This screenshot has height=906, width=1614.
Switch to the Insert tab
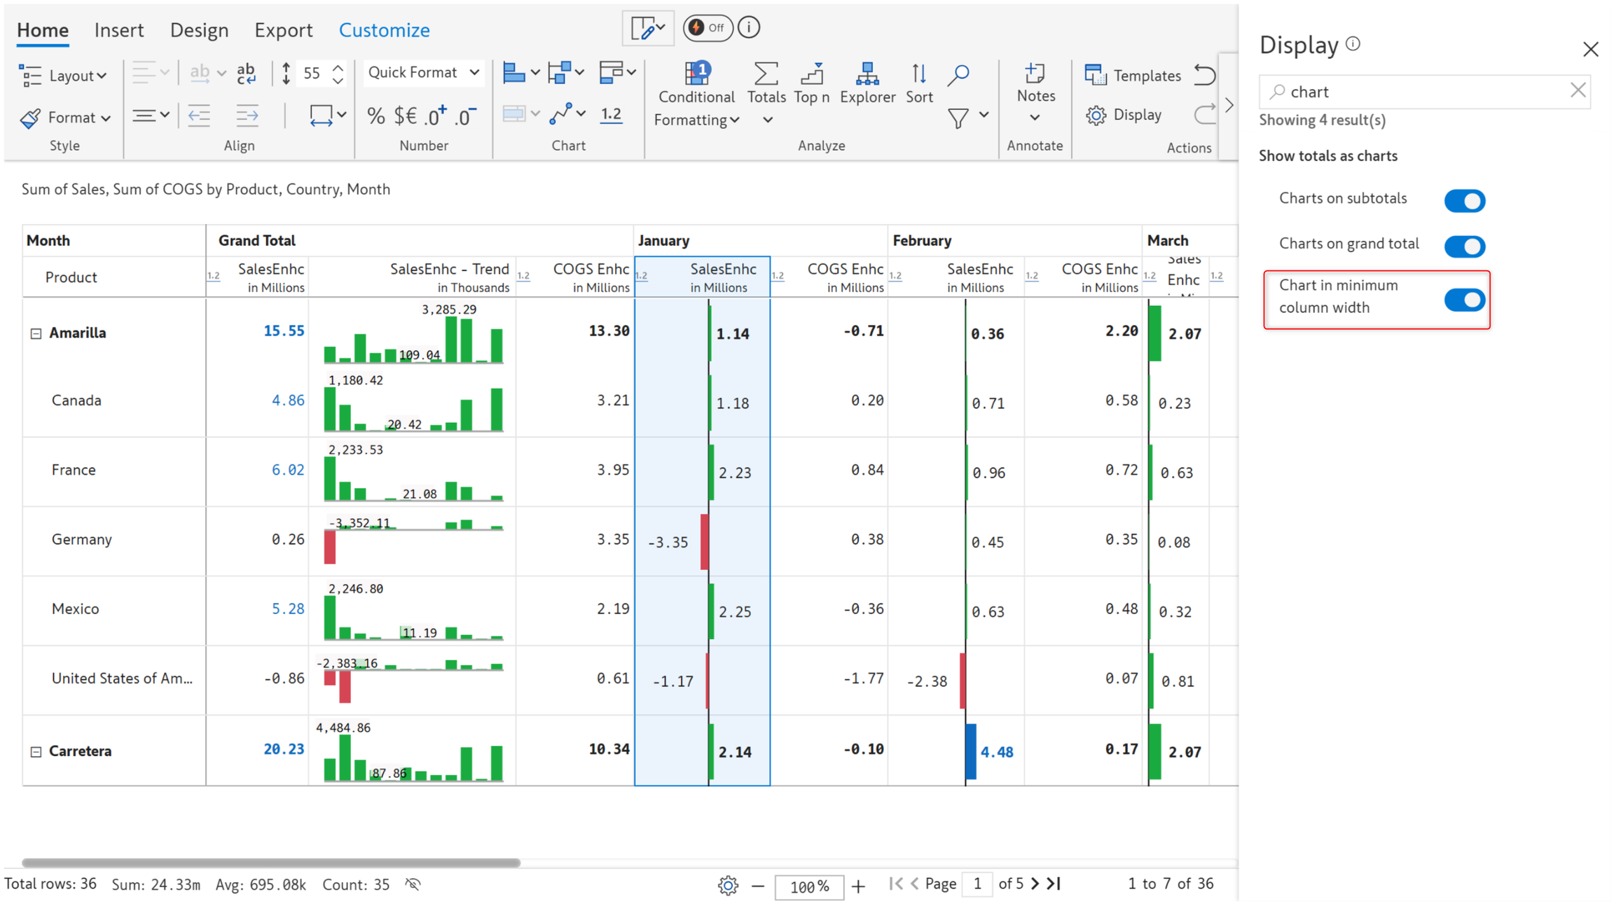tap(119, 30)
